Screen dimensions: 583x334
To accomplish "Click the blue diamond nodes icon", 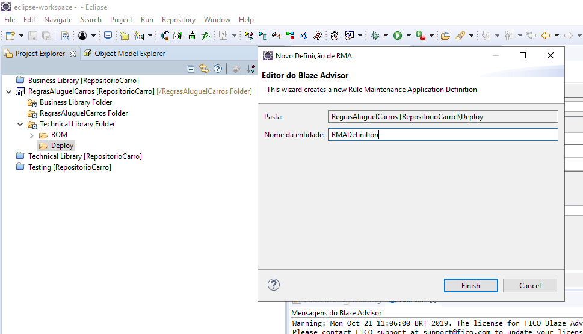I will 304,36.
